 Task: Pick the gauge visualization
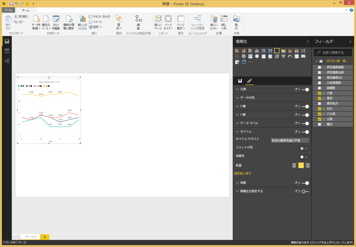[x=290, y=56]
